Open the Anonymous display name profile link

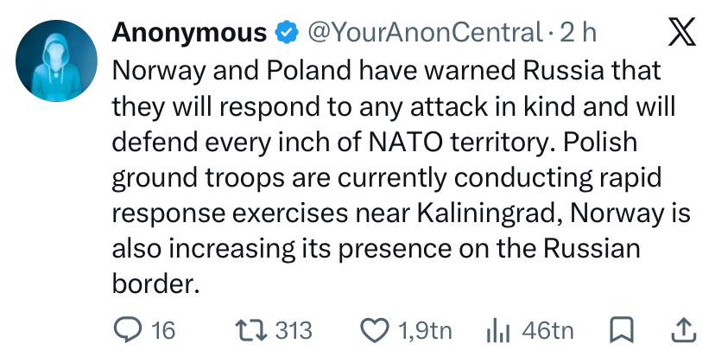189,33
